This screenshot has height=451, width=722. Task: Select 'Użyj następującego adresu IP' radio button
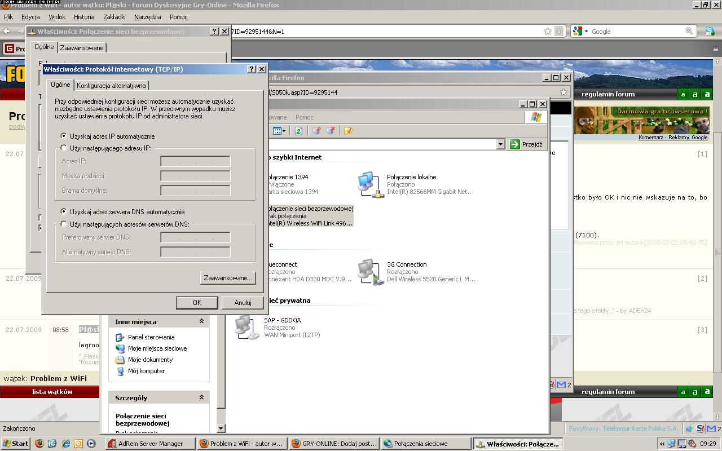pyautogui.click(x=64, y=148)
